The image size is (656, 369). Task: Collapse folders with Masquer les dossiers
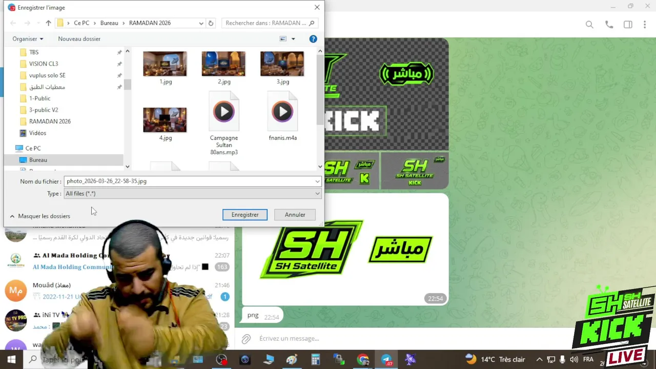pos(40,216)
